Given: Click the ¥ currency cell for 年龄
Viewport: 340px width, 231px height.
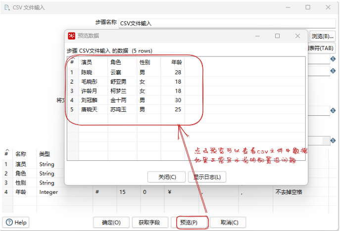Looking at the screenshot, I should tap(170, 192).
